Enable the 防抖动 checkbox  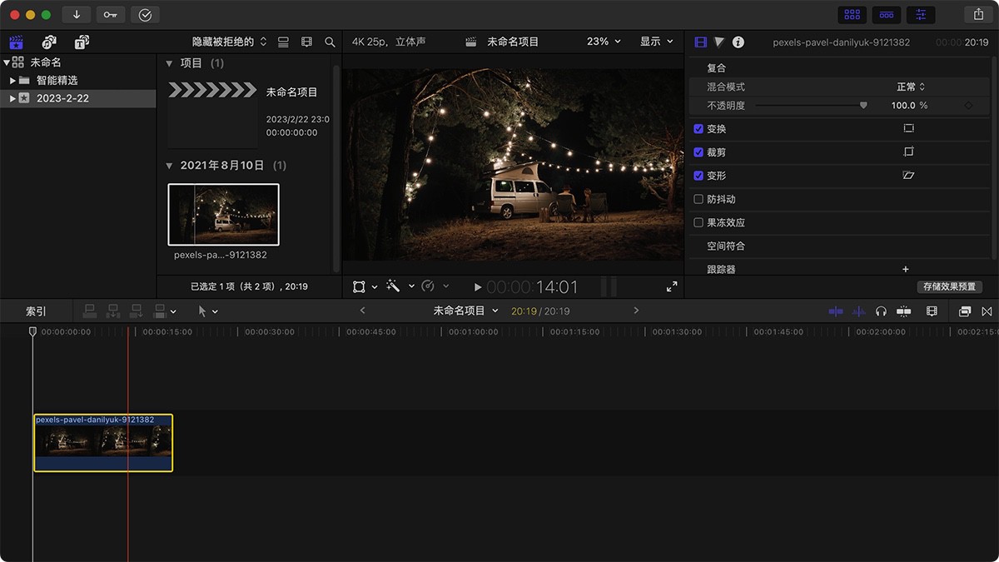698,199
